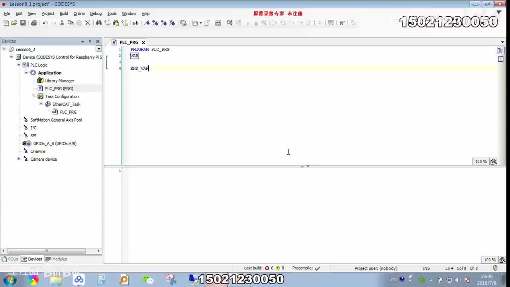Select PLC_PRG under EtherCAT_Task
The image size is (510, 287).
tap(68, 112)
